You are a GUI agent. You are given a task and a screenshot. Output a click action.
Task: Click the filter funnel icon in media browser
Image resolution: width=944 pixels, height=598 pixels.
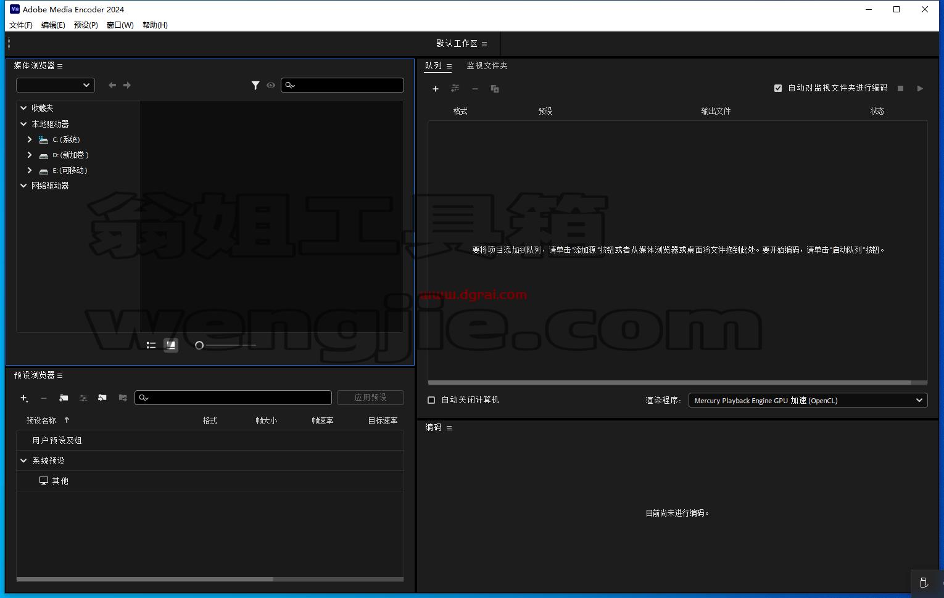coord(255,85)
